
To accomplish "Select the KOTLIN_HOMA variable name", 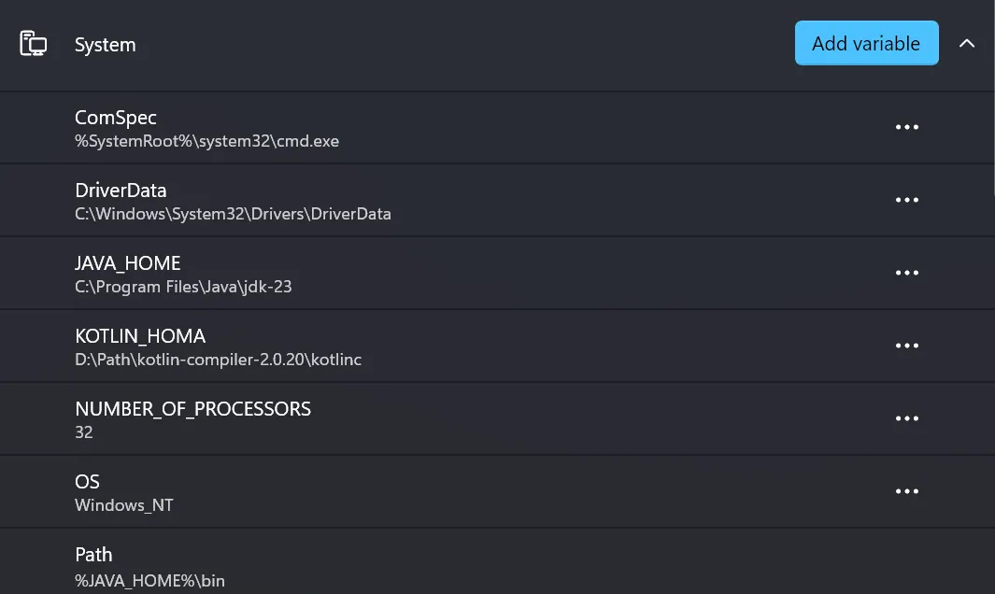I will [140, 336].
